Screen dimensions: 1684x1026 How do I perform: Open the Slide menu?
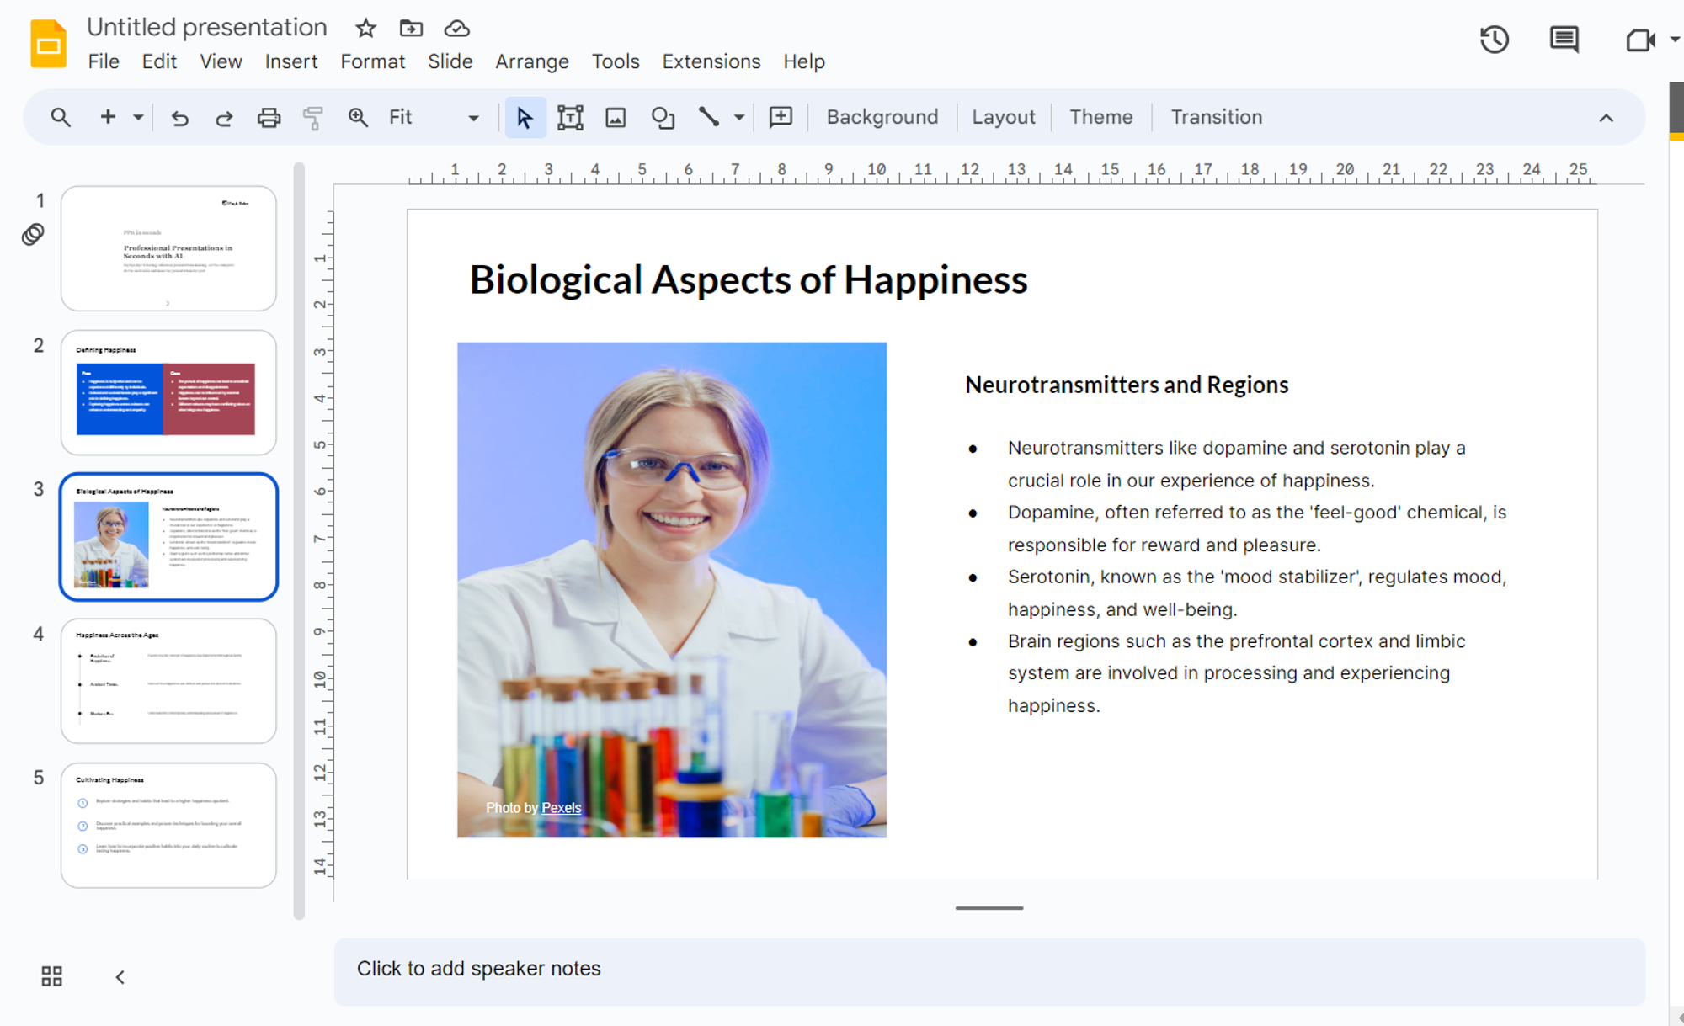(450, 61)
